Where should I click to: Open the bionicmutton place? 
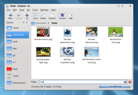(x=18, y=83)
